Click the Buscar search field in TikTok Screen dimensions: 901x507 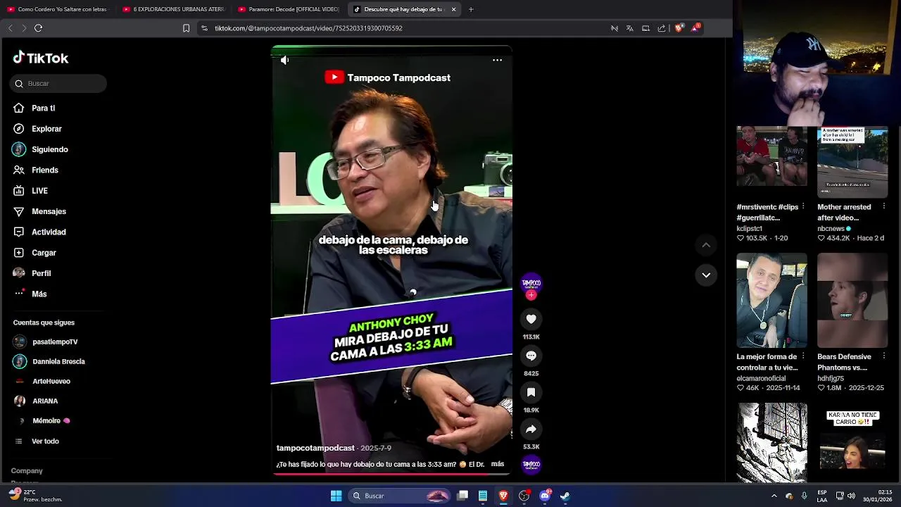pos(58,83)
